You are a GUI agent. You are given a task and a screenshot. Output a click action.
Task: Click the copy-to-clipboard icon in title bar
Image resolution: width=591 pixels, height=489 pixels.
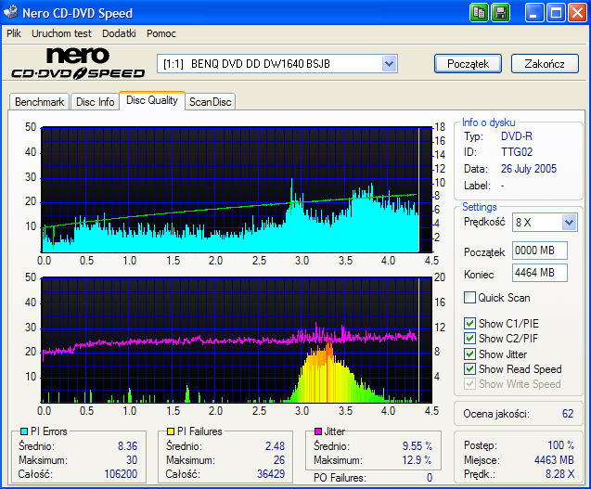click(x=479, y=13)
